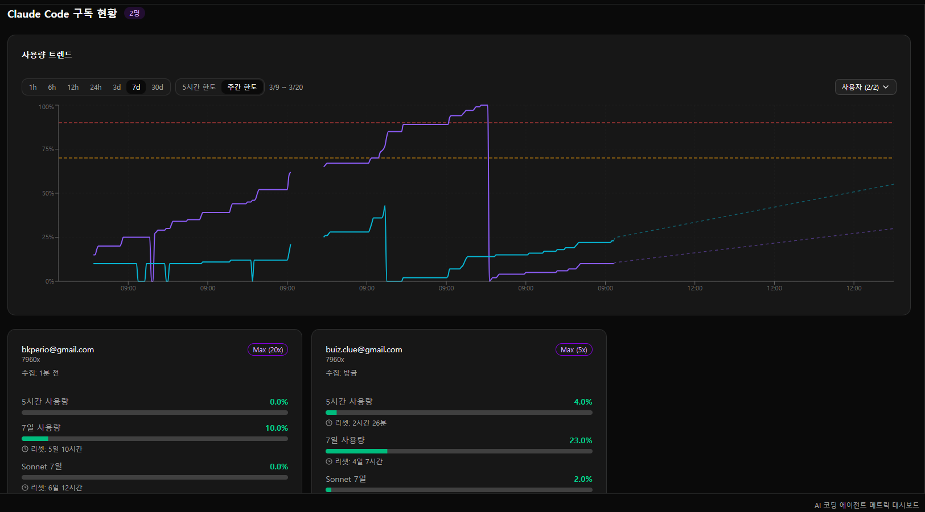
Task: Click clock icon beside 리셋: 2시간 26분
Action: pyautogui.click(x=329, y=423)
